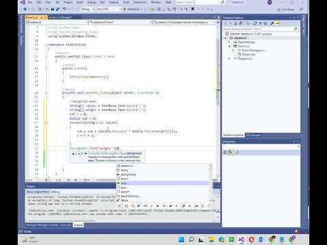Collapse the button1_Click method code block
Screen dimensions: 327x245
pyautogui.click(x=46, y=93)
